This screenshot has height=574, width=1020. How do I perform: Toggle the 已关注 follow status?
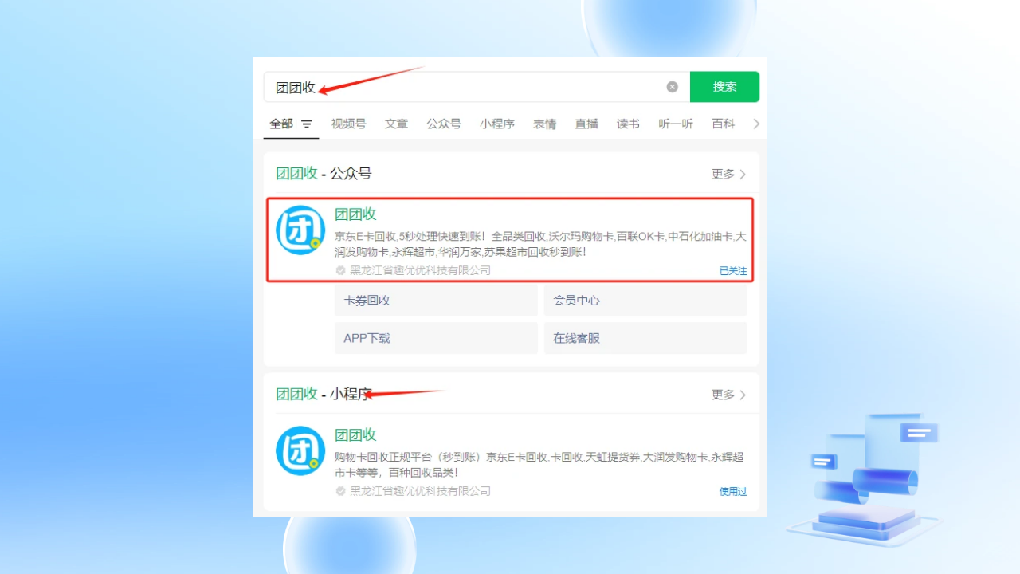pyautogui.click(x=733, y=271)
